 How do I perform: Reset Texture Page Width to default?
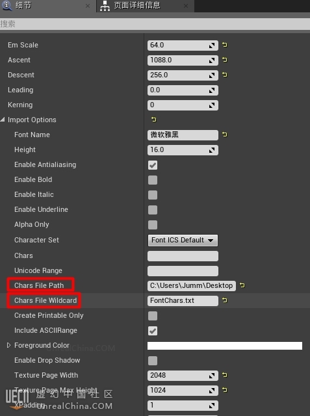(225, 375)
